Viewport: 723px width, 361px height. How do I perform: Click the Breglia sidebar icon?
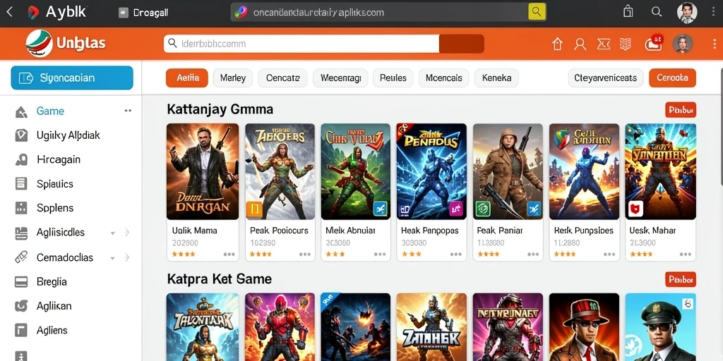(21, 282)
